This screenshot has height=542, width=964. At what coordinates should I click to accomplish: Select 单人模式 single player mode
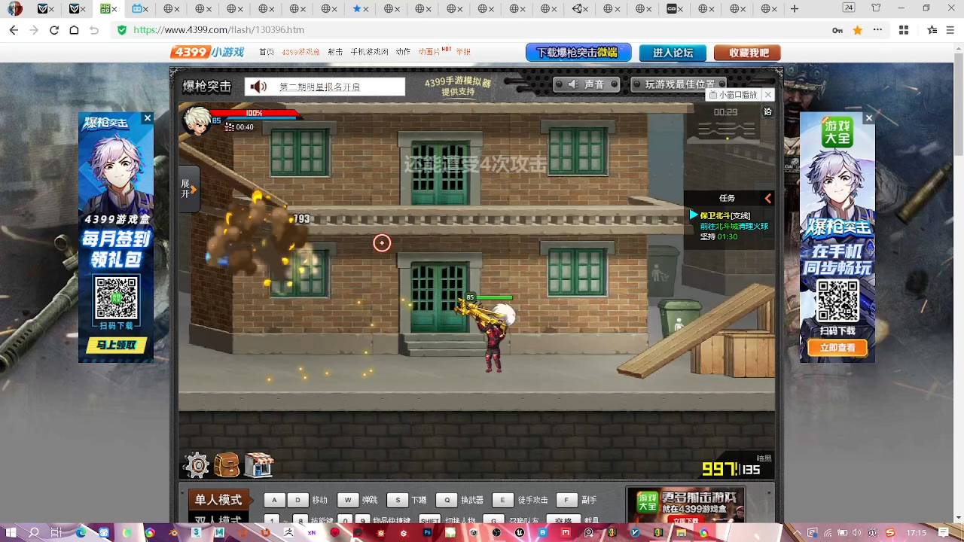[x=218, y=500]
